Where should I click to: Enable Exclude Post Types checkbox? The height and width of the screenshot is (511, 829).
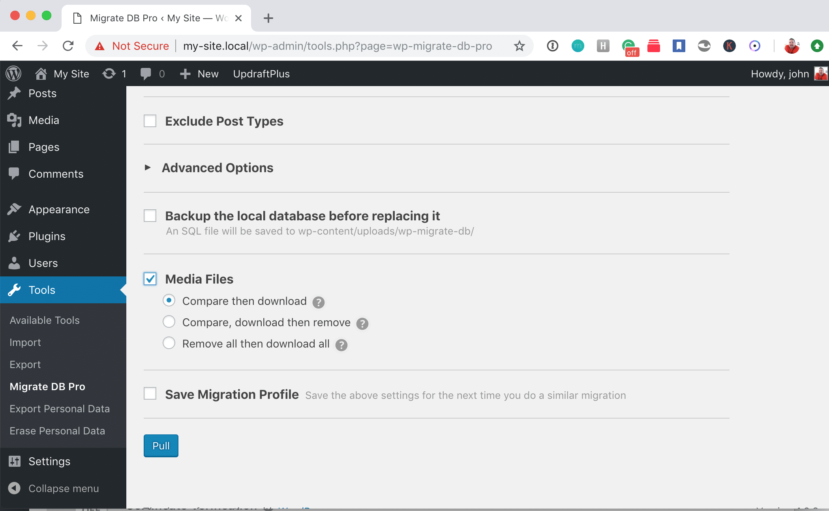tap(150, 121)
